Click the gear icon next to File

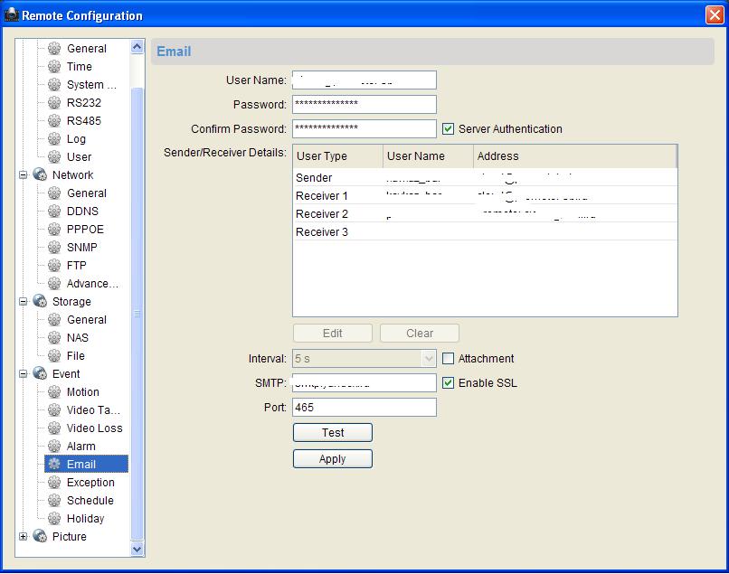[x=54, y=356]
